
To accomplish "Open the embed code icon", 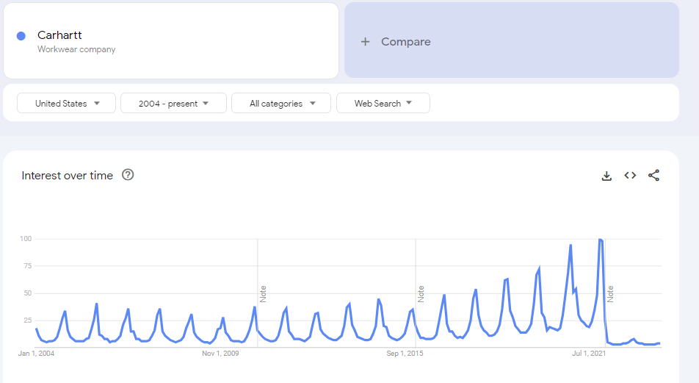I will (630, 176).
